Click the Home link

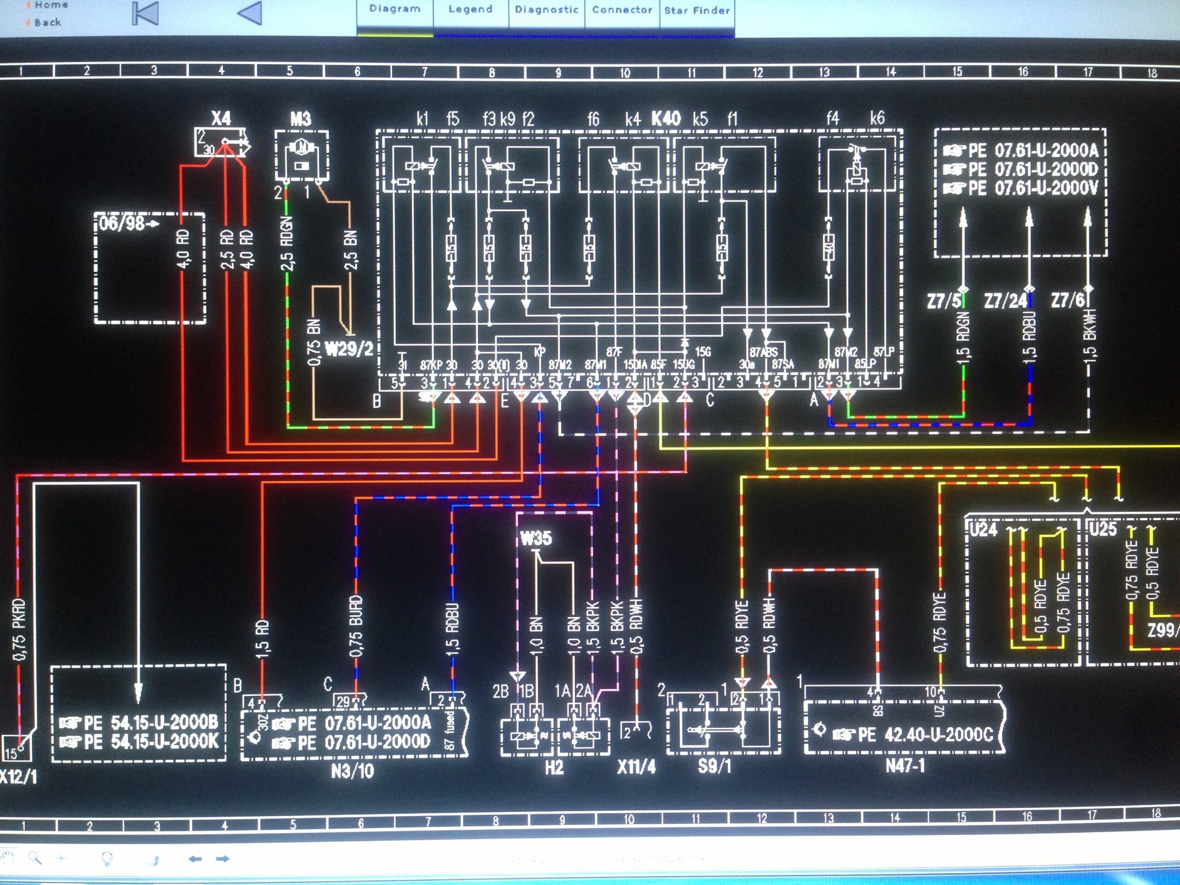51,4
